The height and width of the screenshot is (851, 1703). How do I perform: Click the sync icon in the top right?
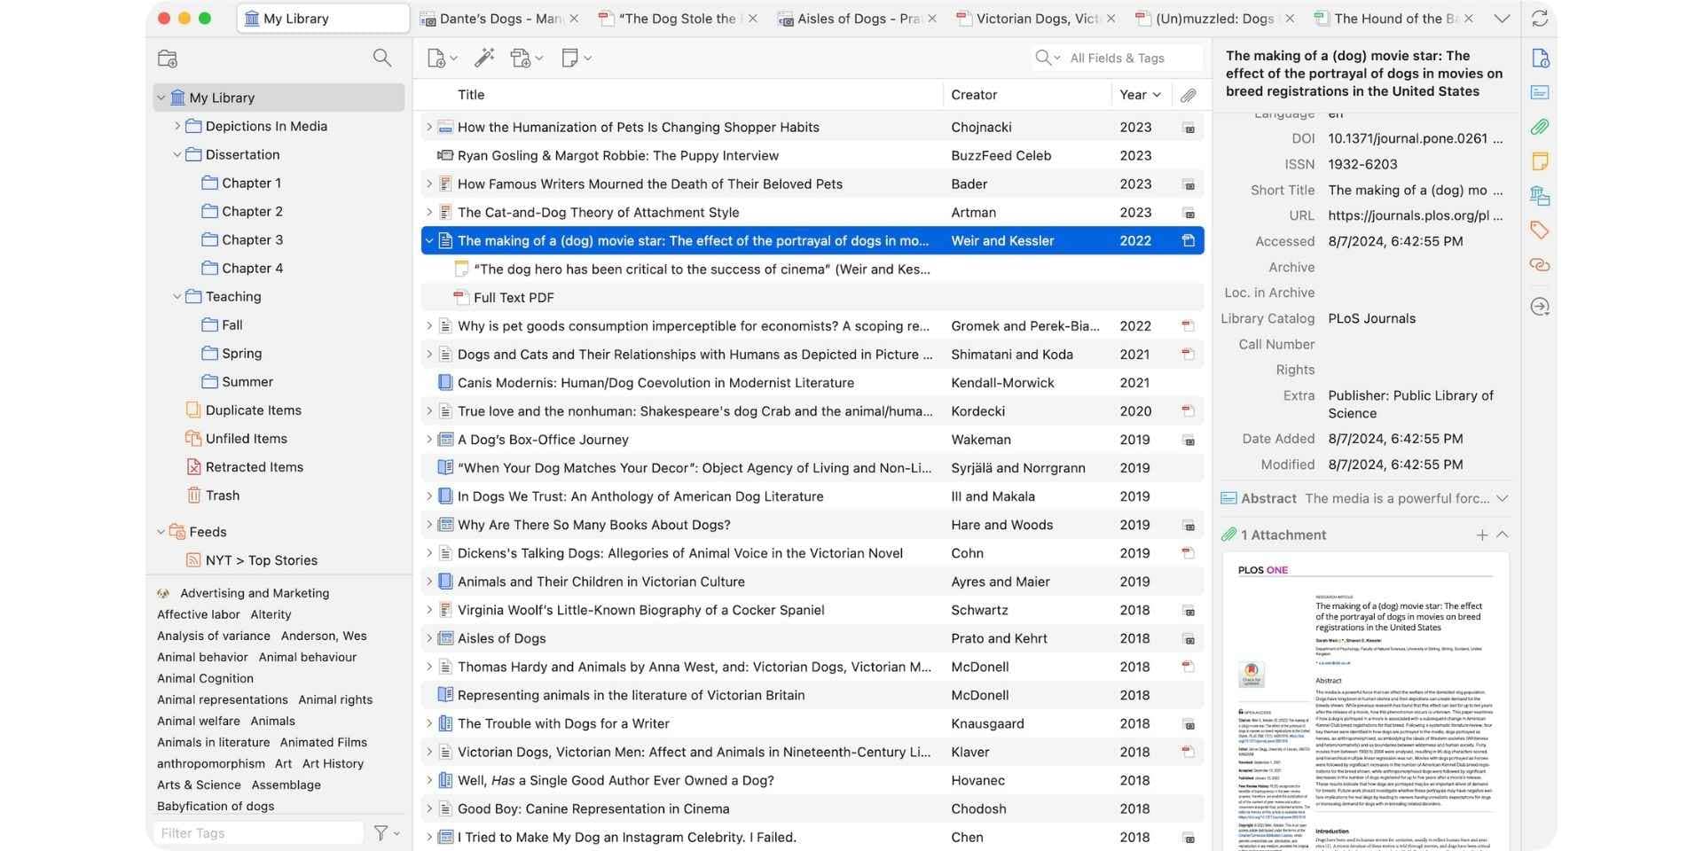point(1539,18)
